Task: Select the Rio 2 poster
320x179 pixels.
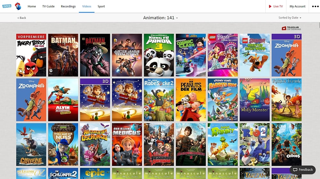Action: tap(255, 144)
